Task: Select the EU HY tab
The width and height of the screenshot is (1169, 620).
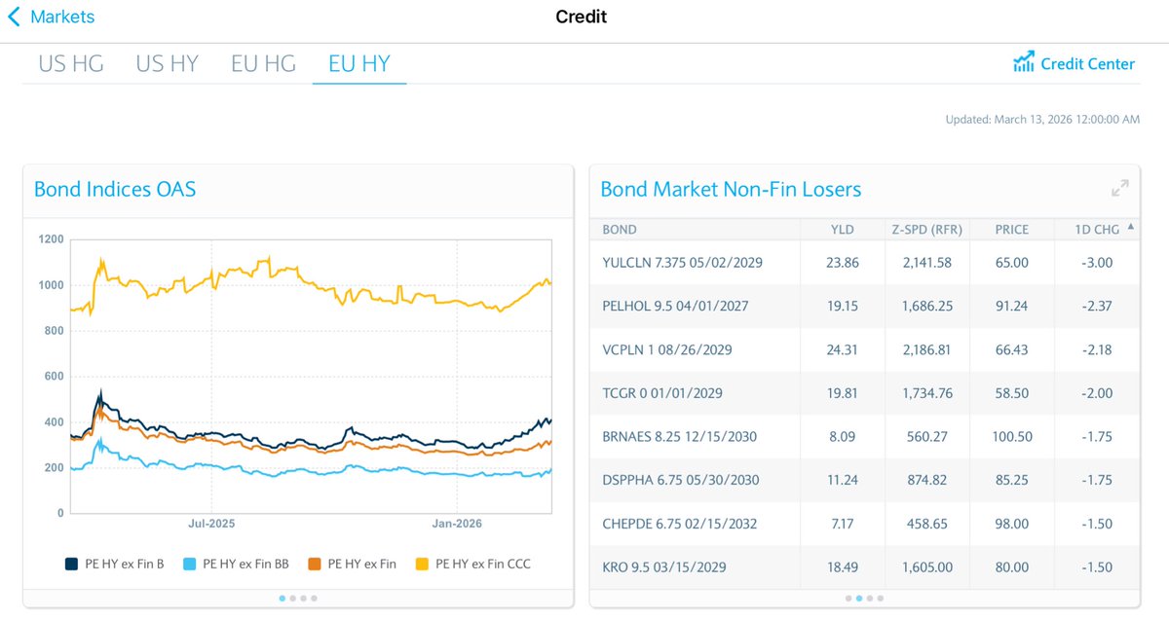Action: [x=359, y=63]
